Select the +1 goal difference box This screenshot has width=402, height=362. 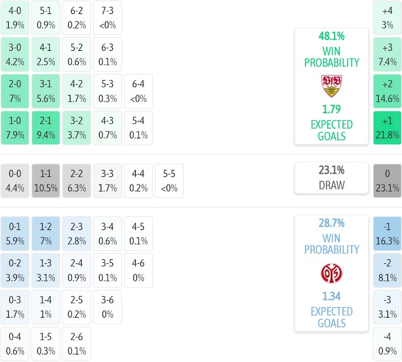tap(387, 128)
